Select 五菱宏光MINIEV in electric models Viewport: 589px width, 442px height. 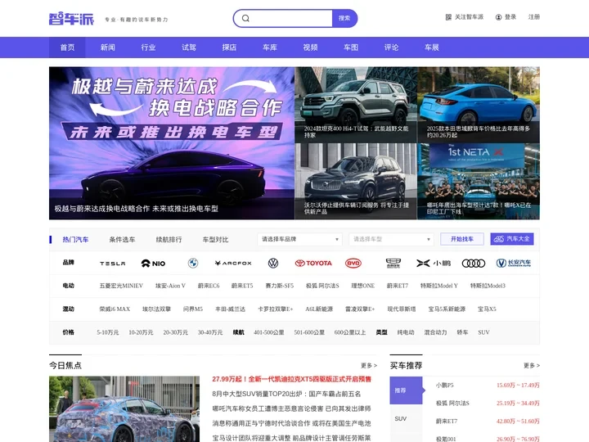(x=121, y=286)
